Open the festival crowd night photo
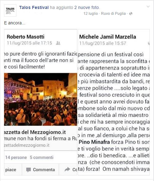The width and height of the screenshot is (154, 181). 41,99
